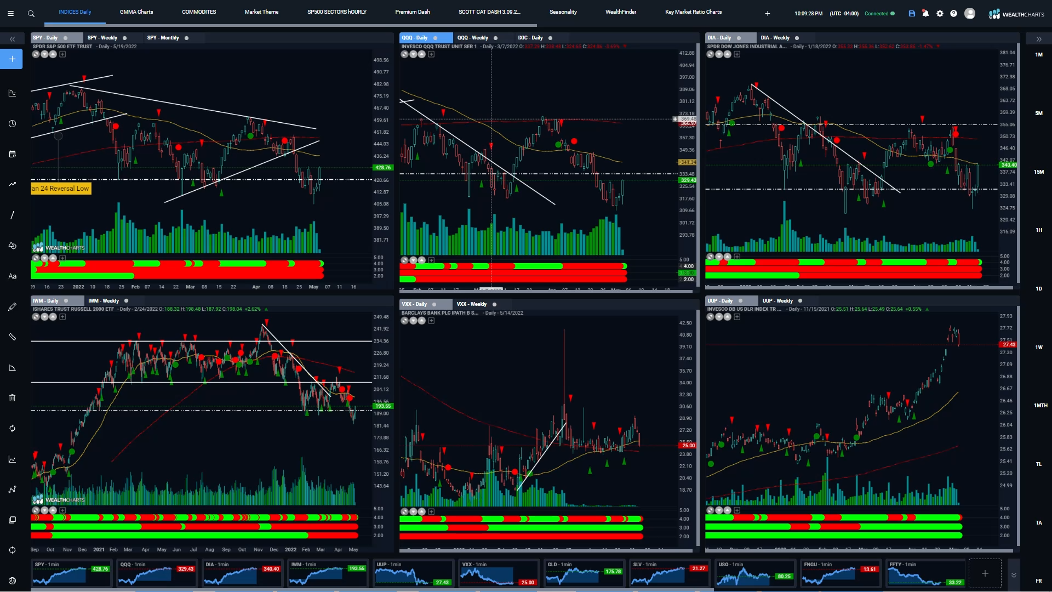Select the shapes drawing tool in sidebar
This screenshot has width=1052, height=592.
(12, 246)
